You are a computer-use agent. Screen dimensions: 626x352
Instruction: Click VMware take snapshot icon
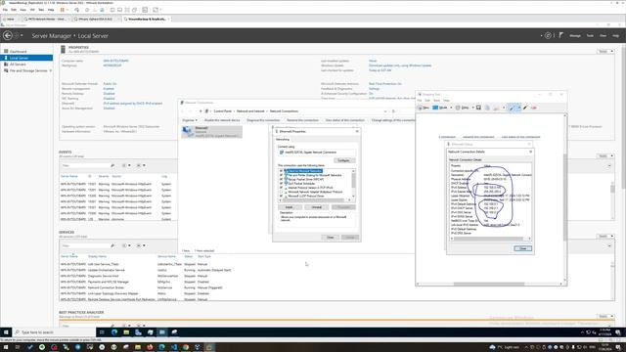[x=87, y=10]
